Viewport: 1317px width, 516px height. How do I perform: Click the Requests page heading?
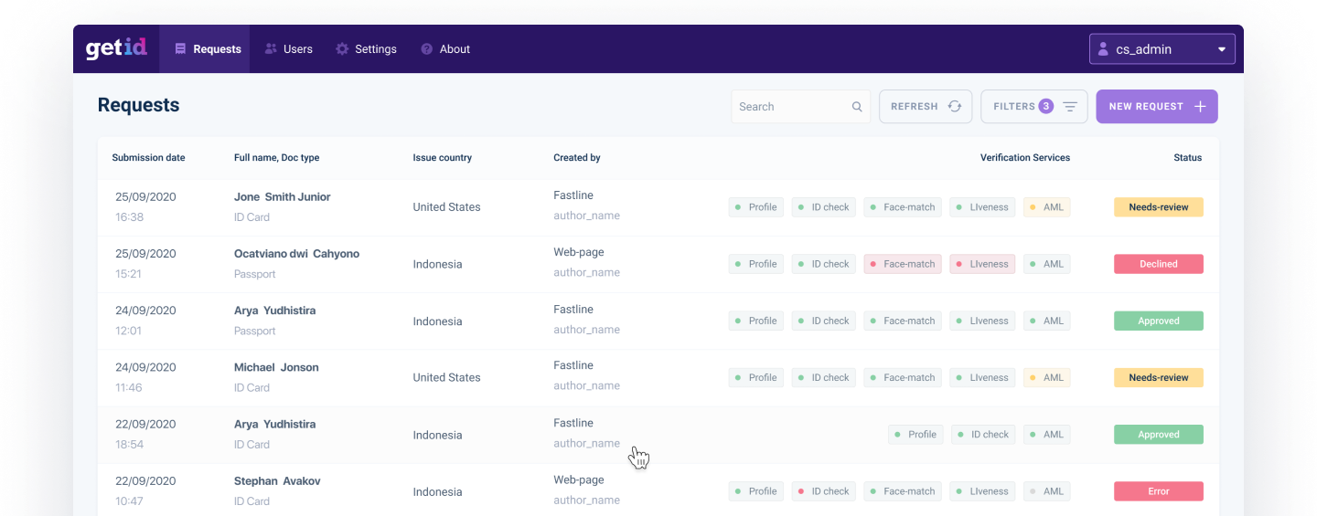click(x=138, y=105)
